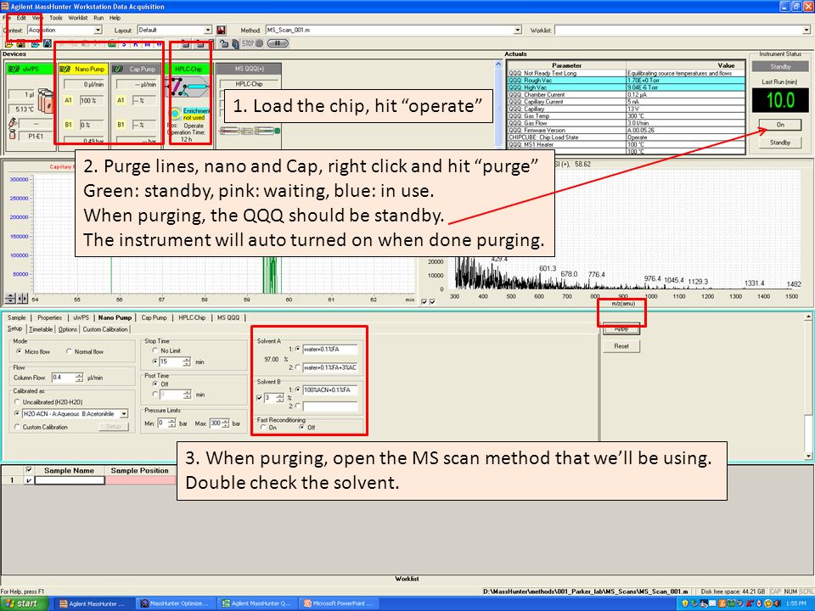Click the vial position icon beside P1-E1
This screenshot has height=611, width=815.
pyautogui.click(x=13, y=134)
